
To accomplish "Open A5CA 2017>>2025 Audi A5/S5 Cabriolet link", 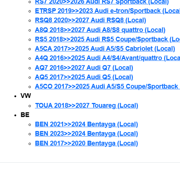I will coord(105,49).
